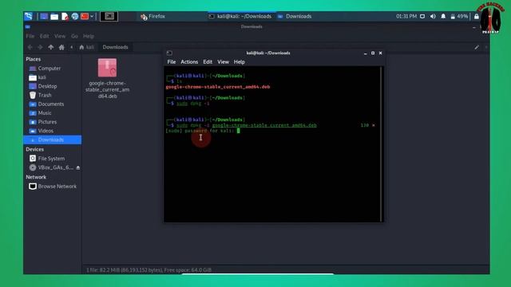Open terminal Help menu
This screenshot has height=287, width=511.
(x=240, y=62)
